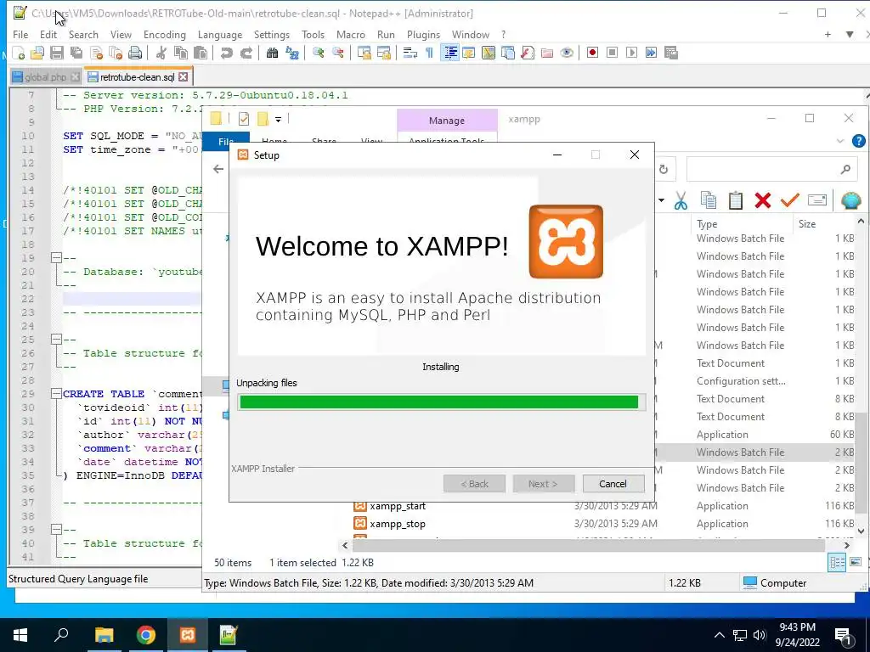Open Notepad++ tab list down-arrow at top right
Viewport: 870px width, 652px height.
click(850, 34)
